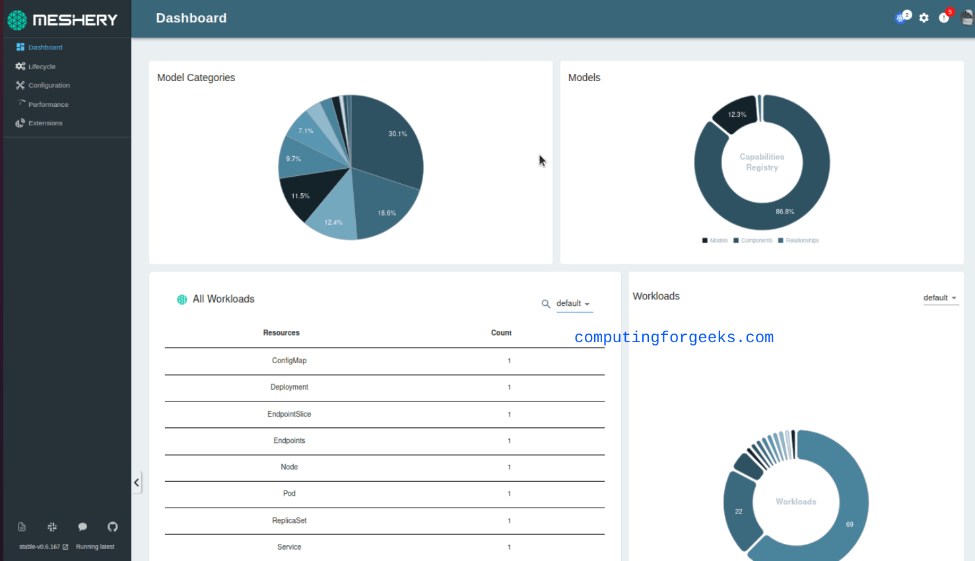Image resolution: width=975 pixels, height=561 pixels.
Task: Open GitHub repository icon in sidebar footer
Action: [112, 526]
